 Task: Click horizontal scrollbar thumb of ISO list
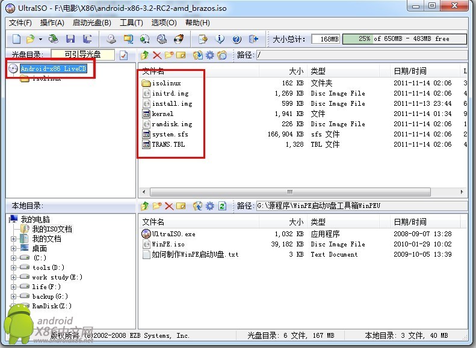(x=290, y=192)
